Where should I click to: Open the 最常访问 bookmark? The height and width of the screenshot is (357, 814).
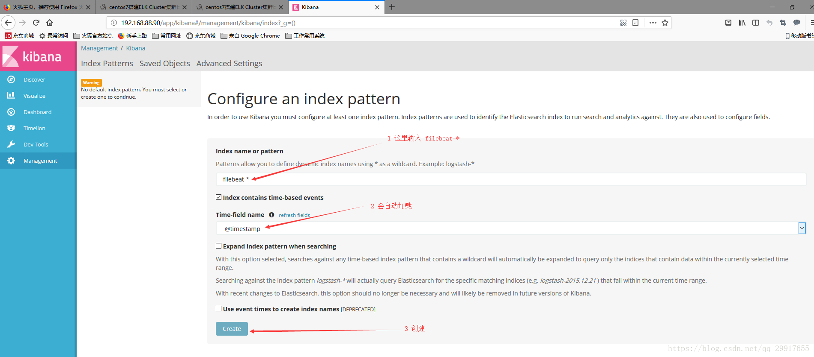pyautogui.click(x=54, y=36)
